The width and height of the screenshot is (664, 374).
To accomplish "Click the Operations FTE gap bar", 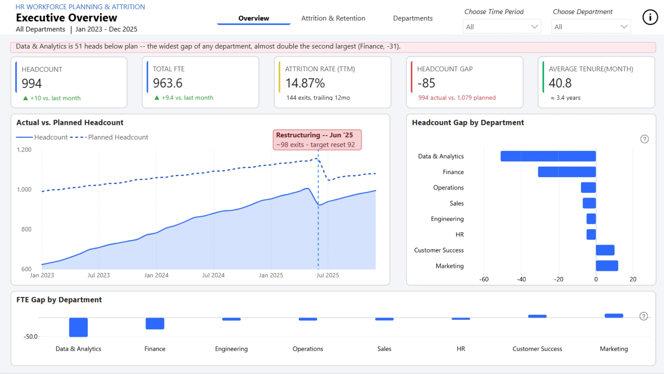I will coord(308,319).
